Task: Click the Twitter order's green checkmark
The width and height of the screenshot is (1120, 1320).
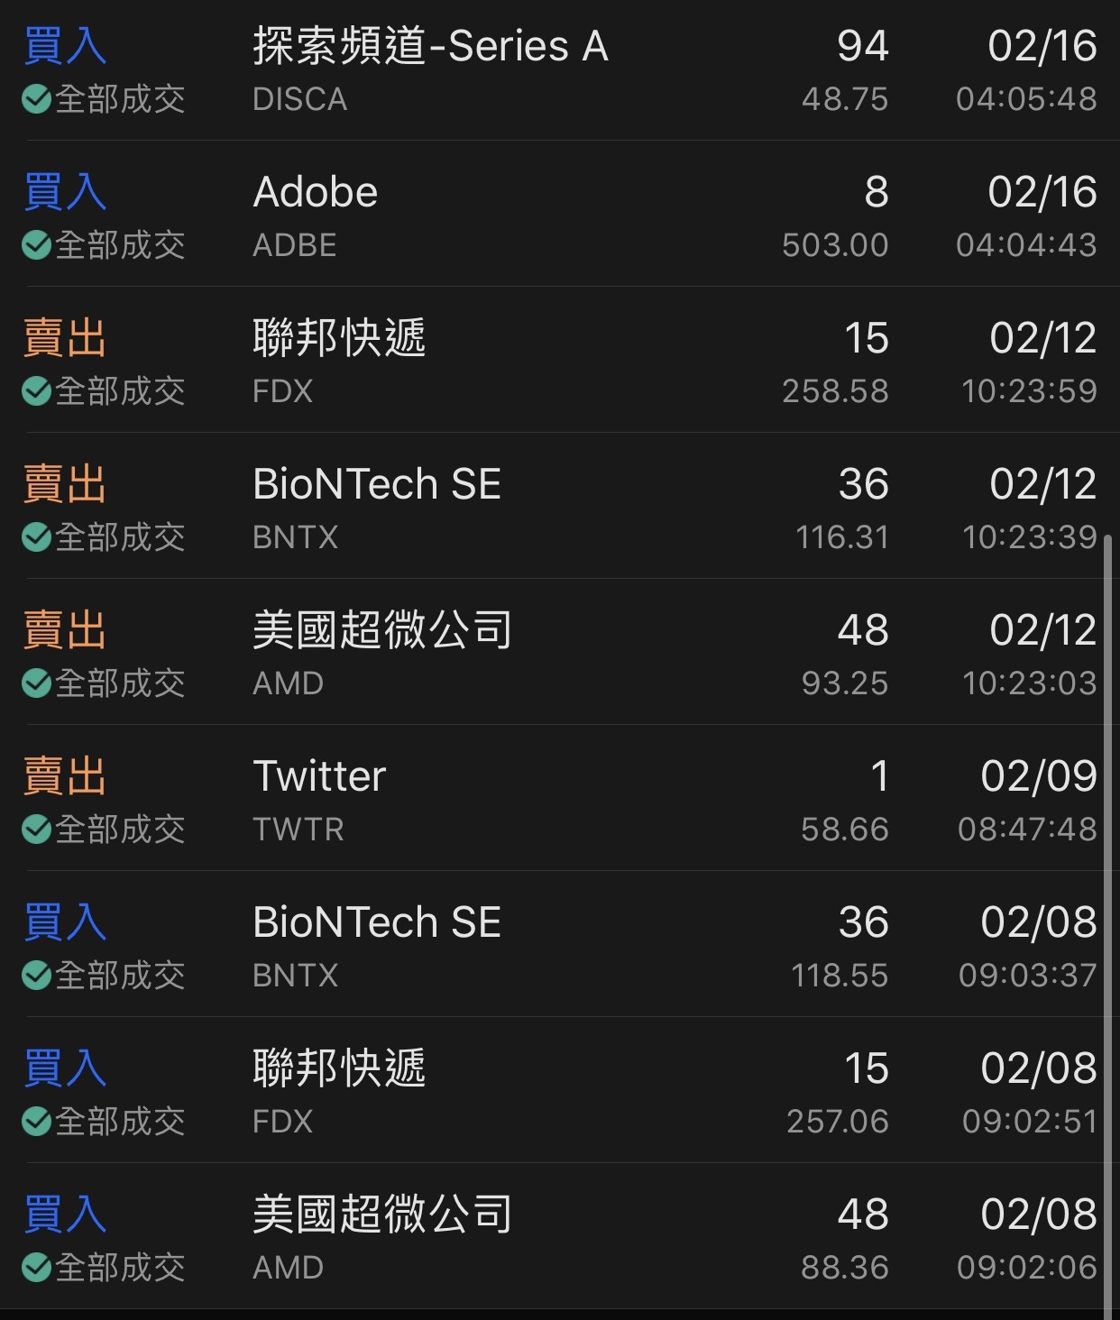Action: point(36,830)
